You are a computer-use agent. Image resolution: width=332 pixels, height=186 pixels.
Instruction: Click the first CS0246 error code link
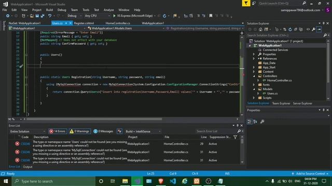25,144
